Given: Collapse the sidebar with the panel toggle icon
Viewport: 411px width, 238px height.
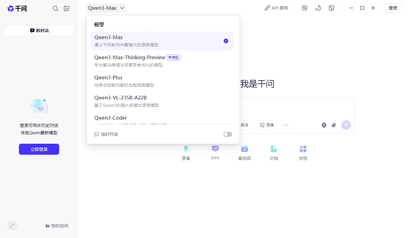Looking at the screenshot, I should (x=66, y=9).
